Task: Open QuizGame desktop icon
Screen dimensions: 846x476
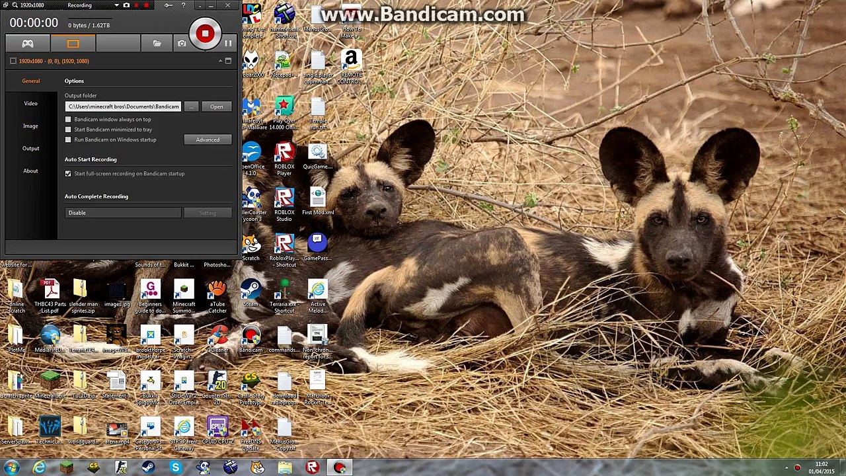Action: coord(318,156)
